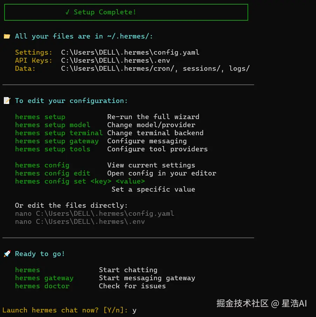The width and height of the screenshot is (316, 317).
Task: Click the checkmark in Setup Complete banner
Action: (67, 12)
